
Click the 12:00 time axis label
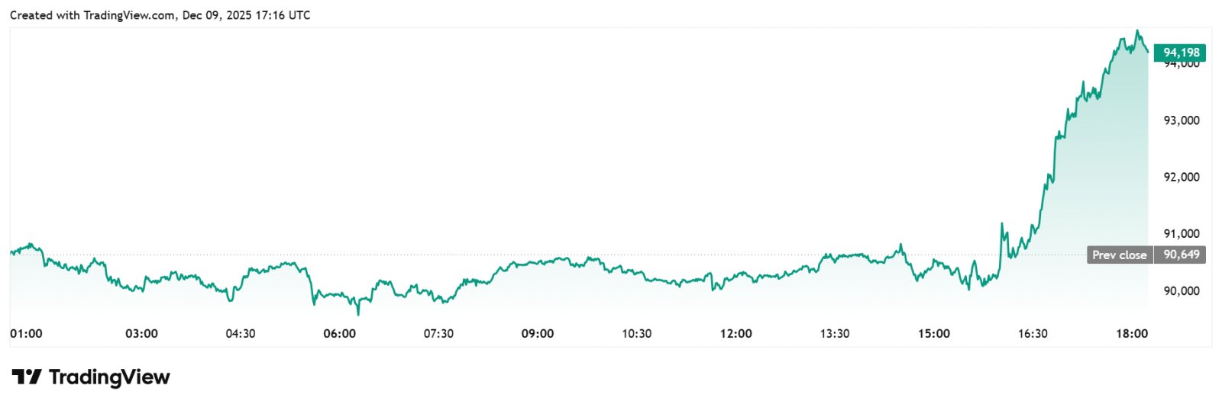point(735,334)
